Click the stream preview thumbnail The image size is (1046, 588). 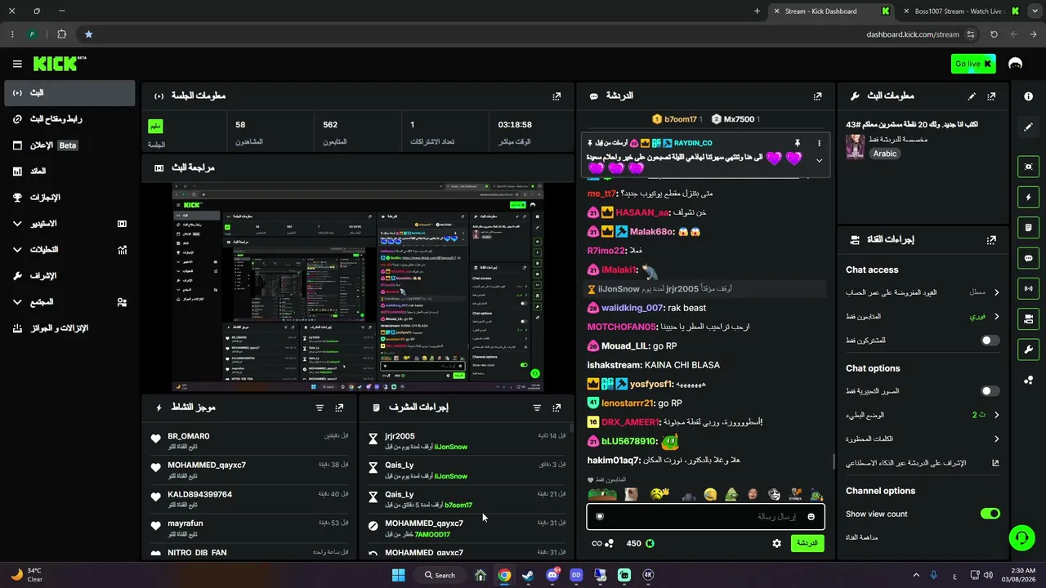click(358, 287)
